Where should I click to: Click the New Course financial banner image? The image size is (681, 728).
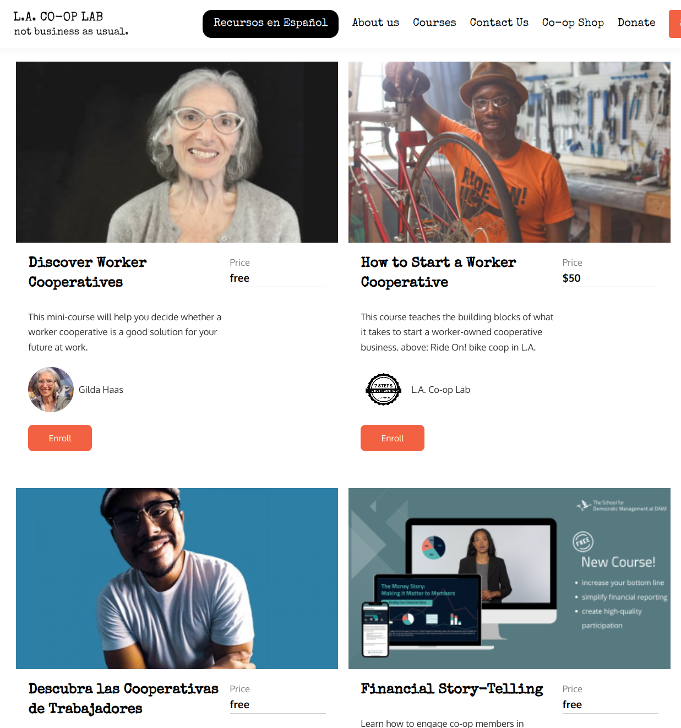tap(509, 578)
